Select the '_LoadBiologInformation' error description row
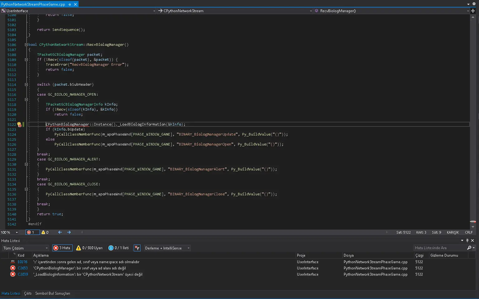479x299 pixels. click(x=88, y=274)
